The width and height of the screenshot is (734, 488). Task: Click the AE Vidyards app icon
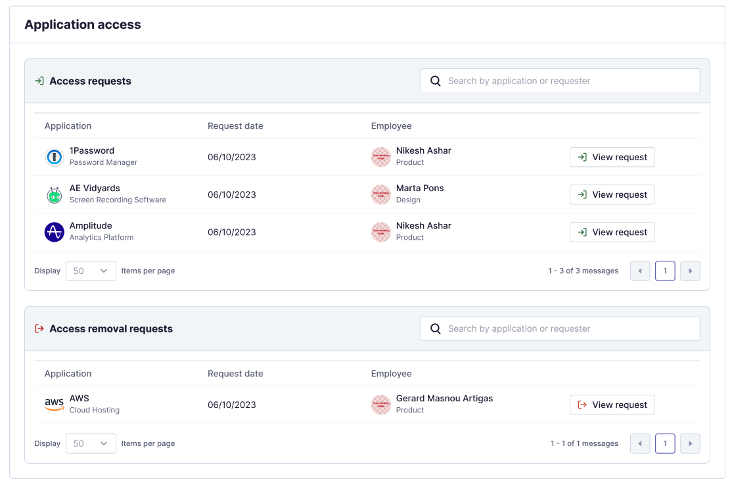point(54,194)
